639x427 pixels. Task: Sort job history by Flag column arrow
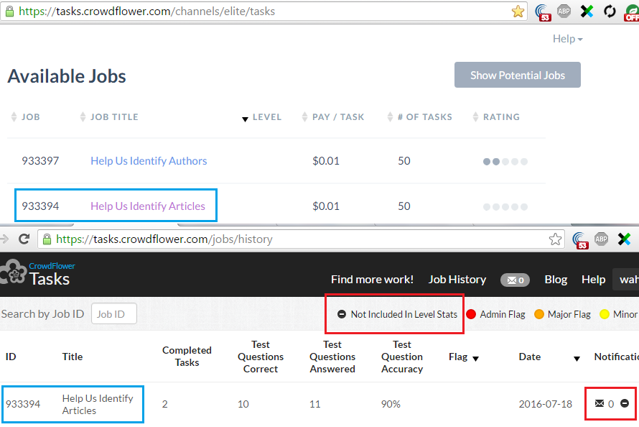[x=475, y=359]
